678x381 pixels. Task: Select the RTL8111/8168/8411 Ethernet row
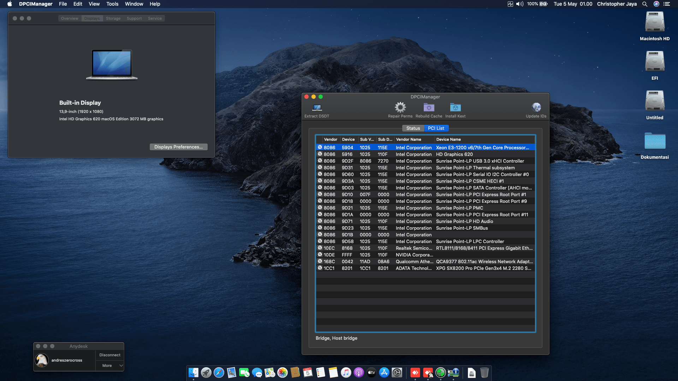[426, 248]
